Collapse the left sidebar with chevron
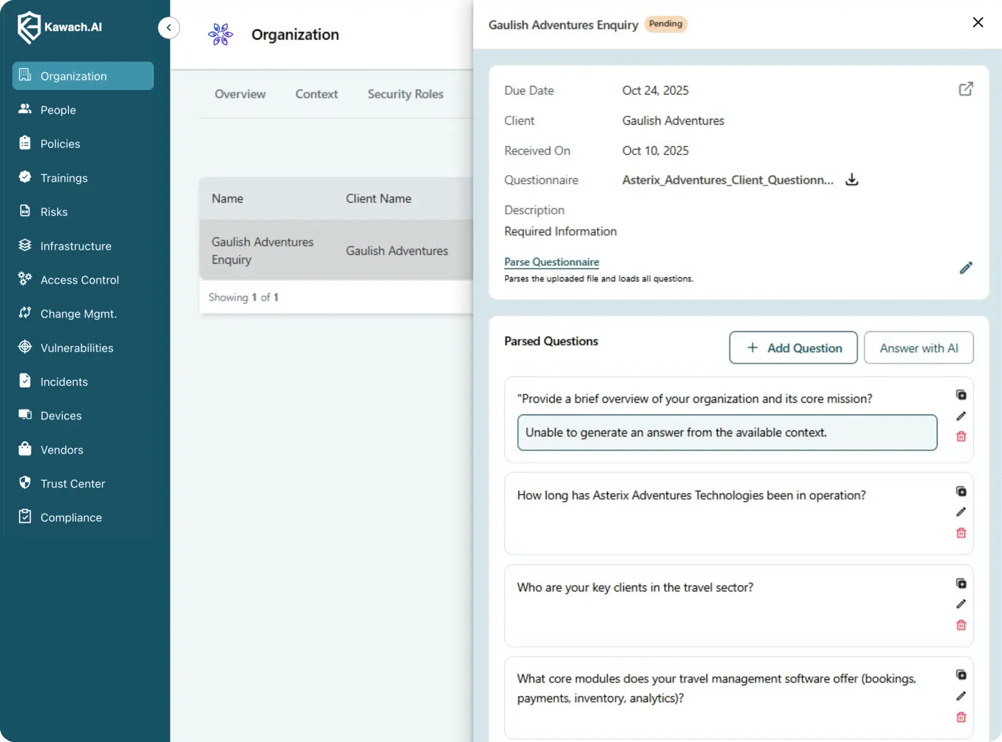 pos(169,28)
